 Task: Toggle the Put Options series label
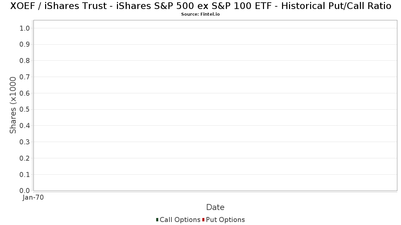pos(225,220)
